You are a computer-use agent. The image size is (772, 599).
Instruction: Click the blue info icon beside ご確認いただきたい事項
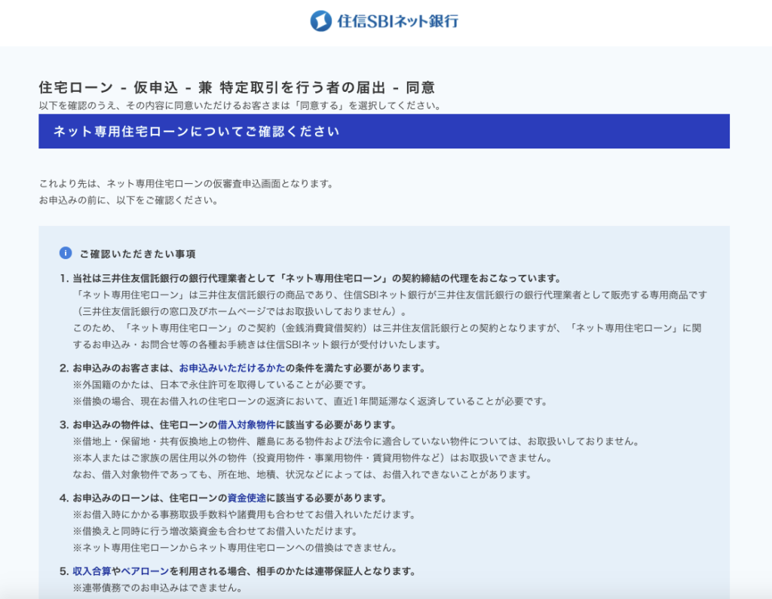pyautogui.click(x=66, y=253)
